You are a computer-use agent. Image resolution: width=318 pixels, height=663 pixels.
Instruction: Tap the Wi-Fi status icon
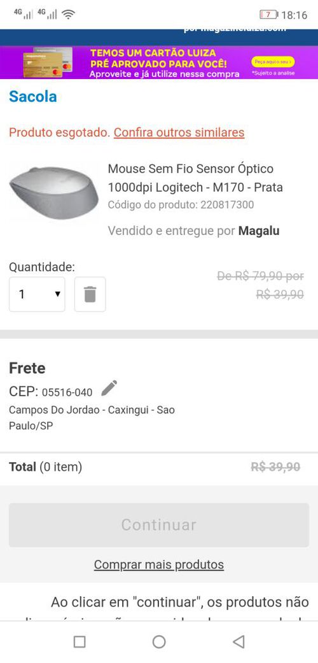pyautogui.click(x=68, y=15)
